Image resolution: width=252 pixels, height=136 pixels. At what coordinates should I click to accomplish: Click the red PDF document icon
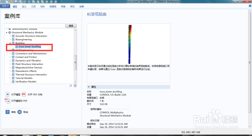pyautogui.click(x=24, y=94)
